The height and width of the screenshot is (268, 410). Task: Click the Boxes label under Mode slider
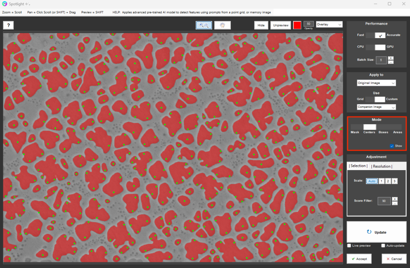coord(383,132)
